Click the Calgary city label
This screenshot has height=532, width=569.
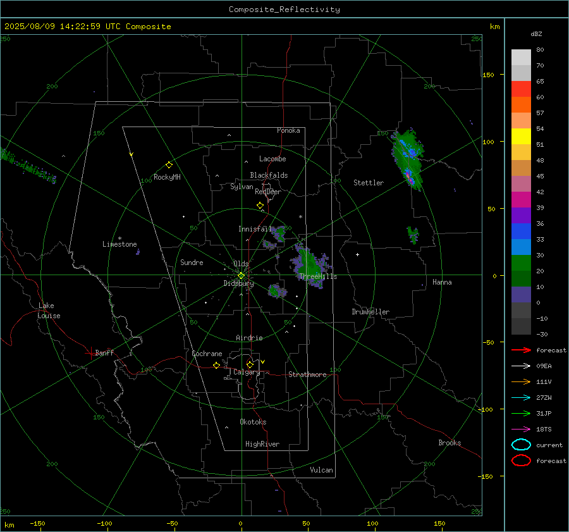pyautogui.click(x=247, y=372)
